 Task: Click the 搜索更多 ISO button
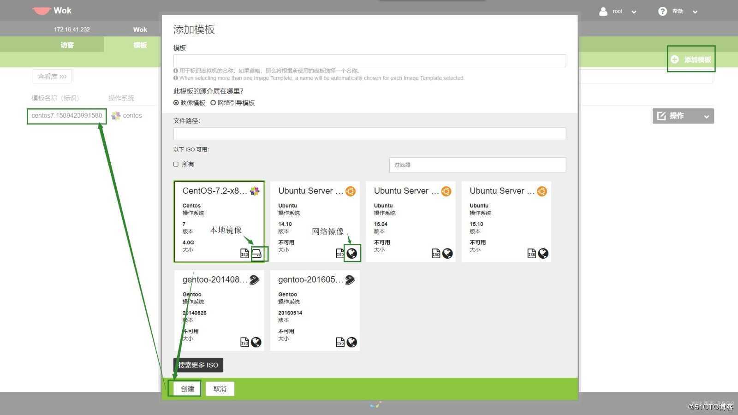click(198, 365)
